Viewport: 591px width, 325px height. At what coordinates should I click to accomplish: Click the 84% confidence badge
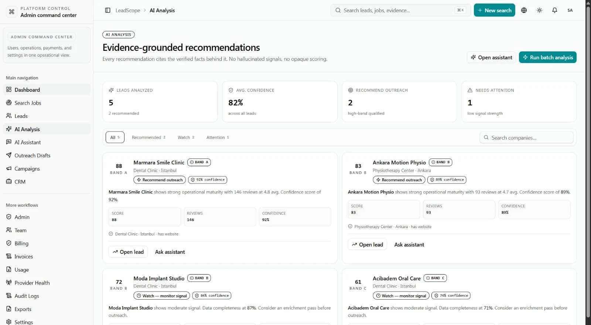pyautogui.click(x=212, y=296)
